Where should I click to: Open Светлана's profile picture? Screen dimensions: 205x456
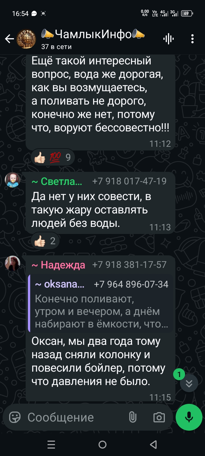pos(13,180)
